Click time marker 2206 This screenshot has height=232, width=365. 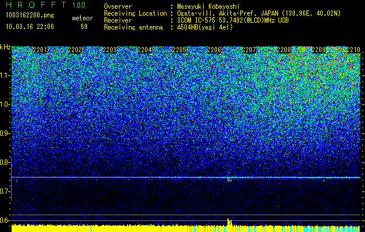click(214, 50)
